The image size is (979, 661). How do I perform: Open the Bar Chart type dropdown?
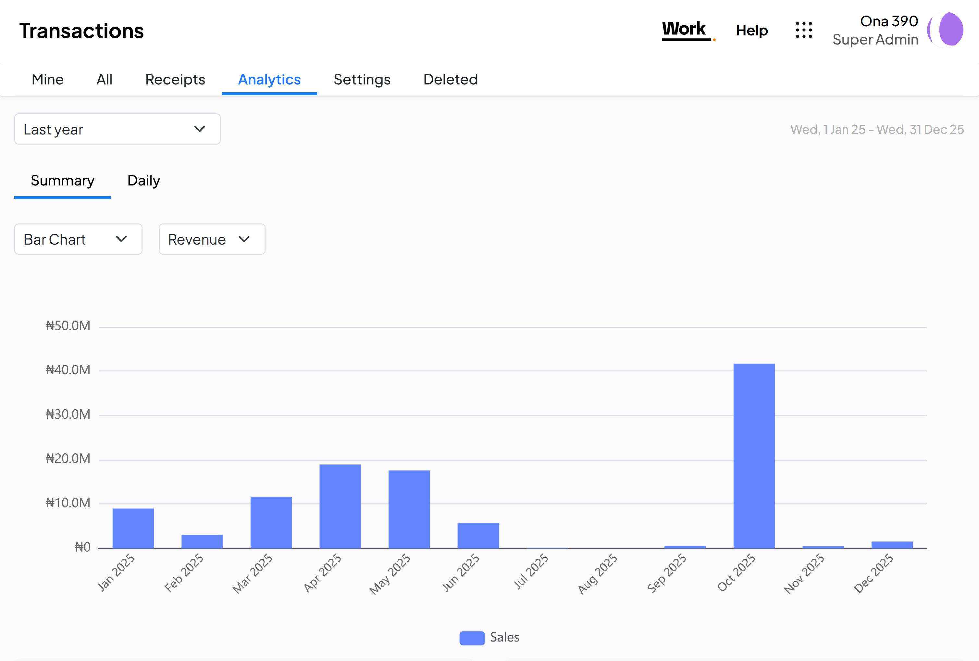[x=78, y=239]
